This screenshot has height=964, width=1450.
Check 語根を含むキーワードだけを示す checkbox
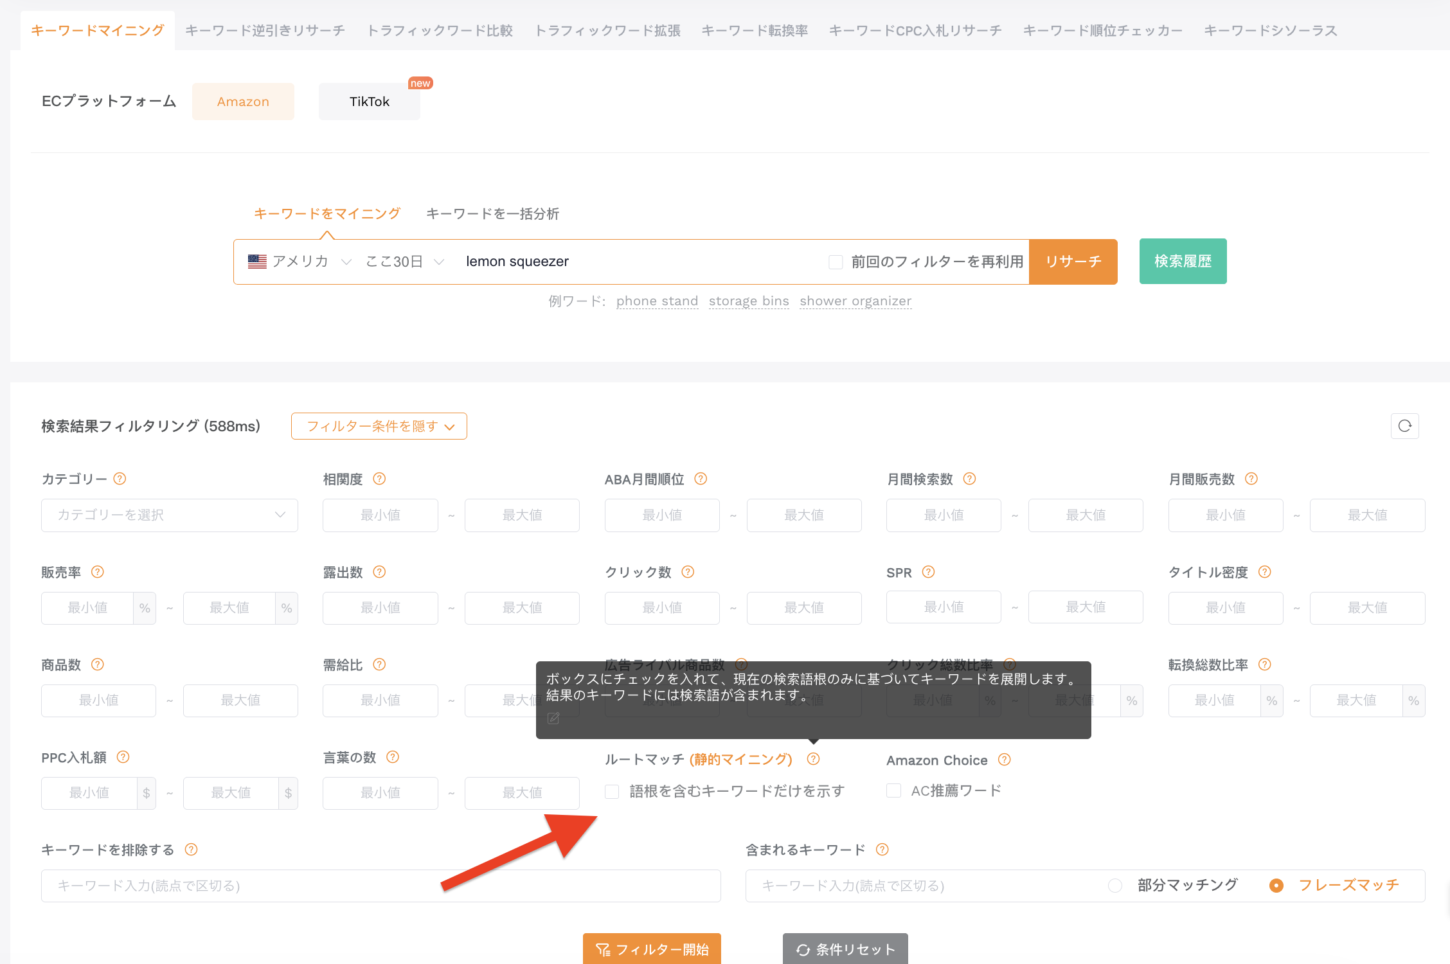coord(612,791)
